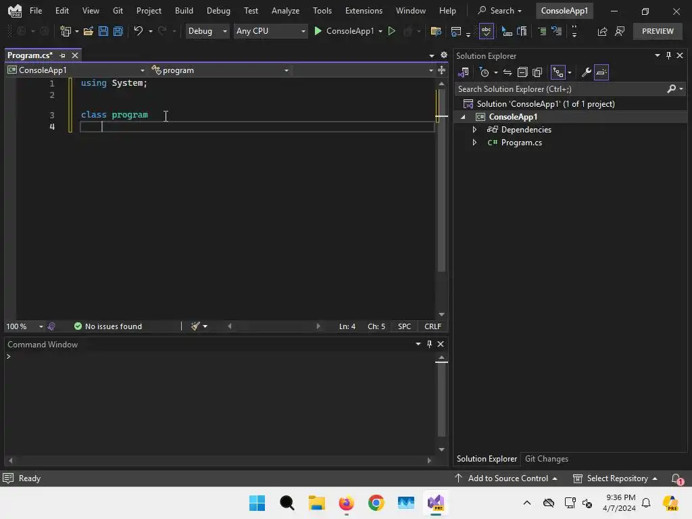692x519 pixels.
Task: Start Without Debugging outline play icon
Action: pos(391,31)
